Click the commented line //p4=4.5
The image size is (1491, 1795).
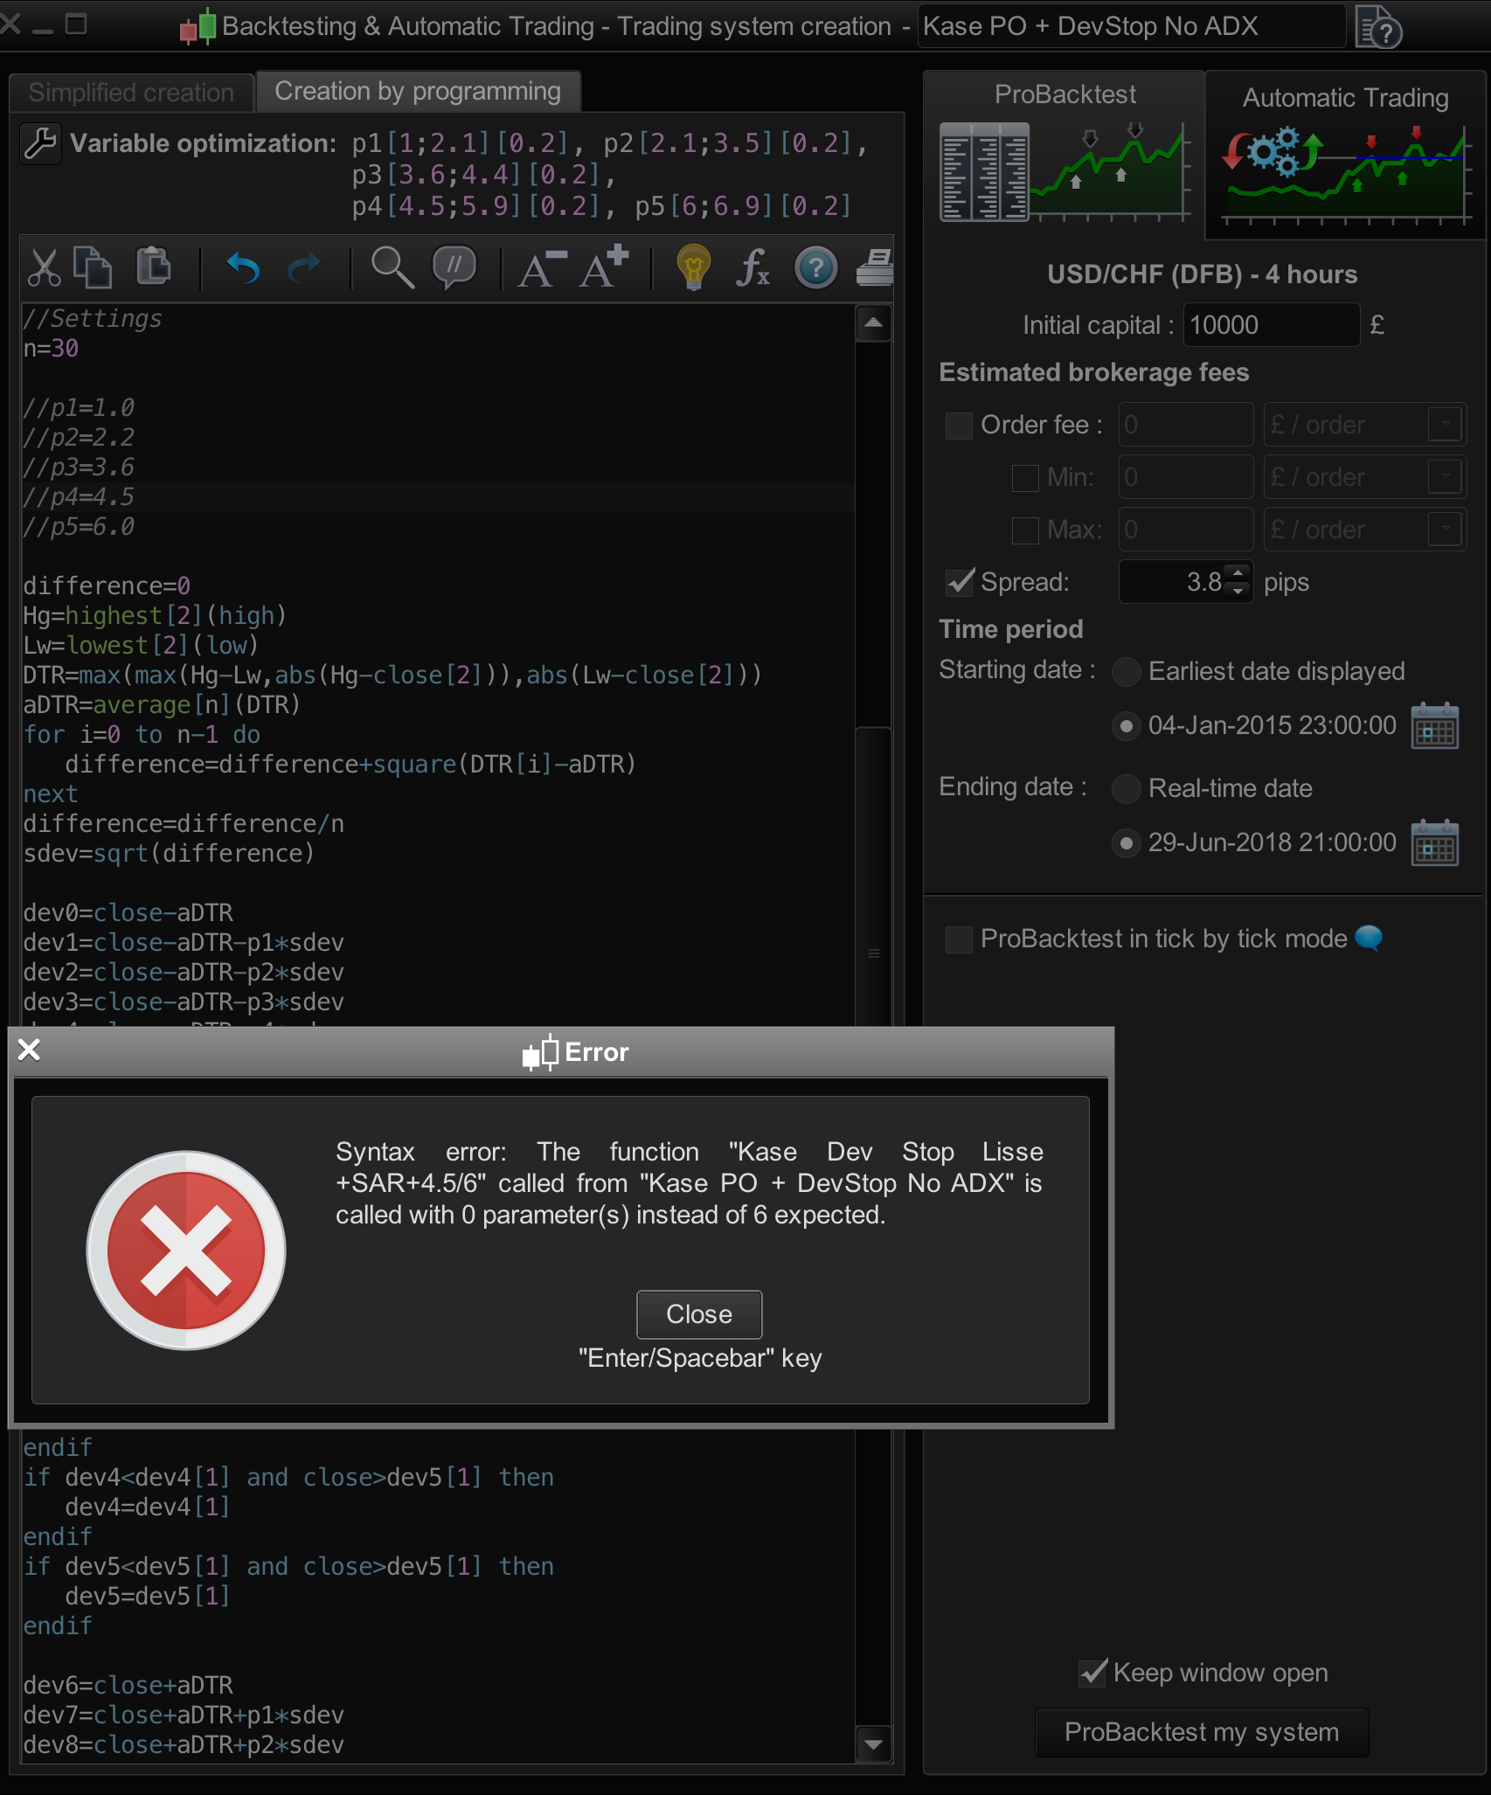[x=79, y=497]
